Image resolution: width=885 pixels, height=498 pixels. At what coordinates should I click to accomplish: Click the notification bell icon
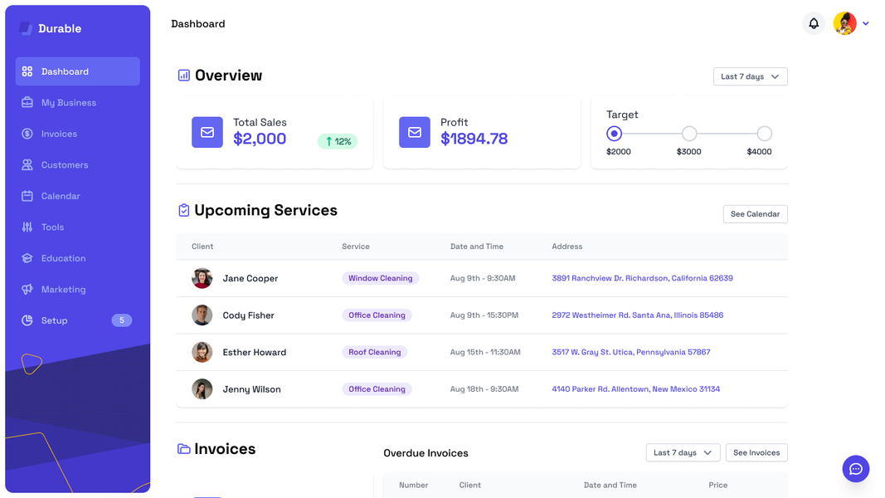point(814,24)
